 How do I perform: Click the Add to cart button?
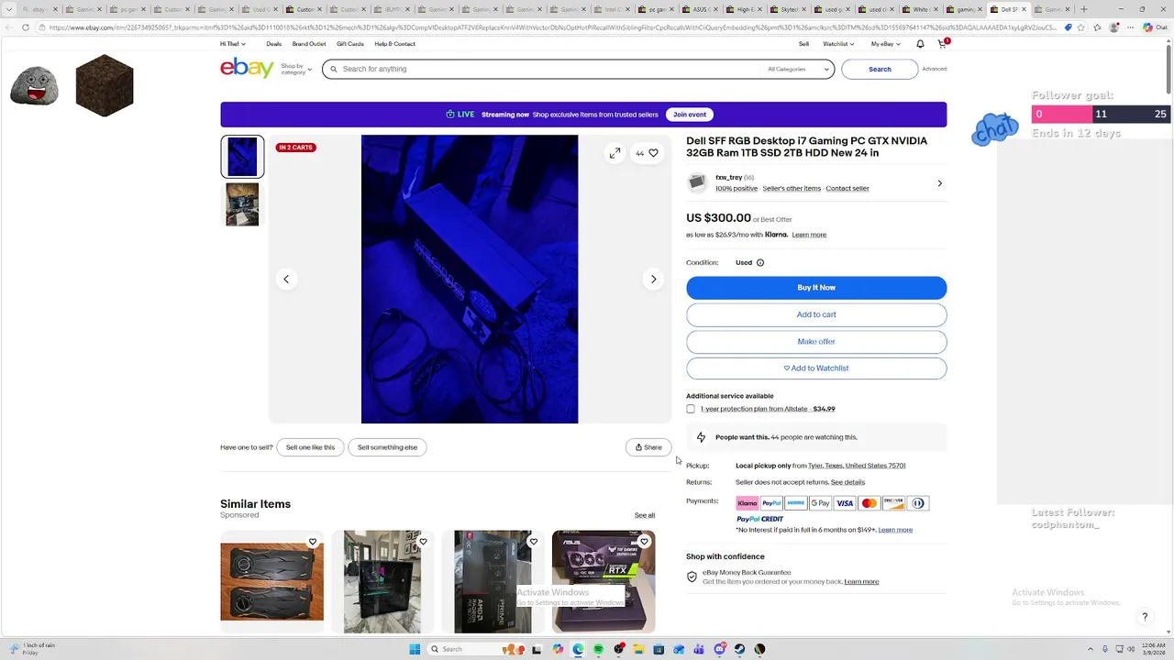point(816,314)
